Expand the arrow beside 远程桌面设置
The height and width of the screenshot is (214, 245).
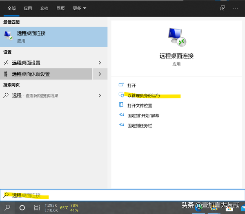[x=100, y=63]
